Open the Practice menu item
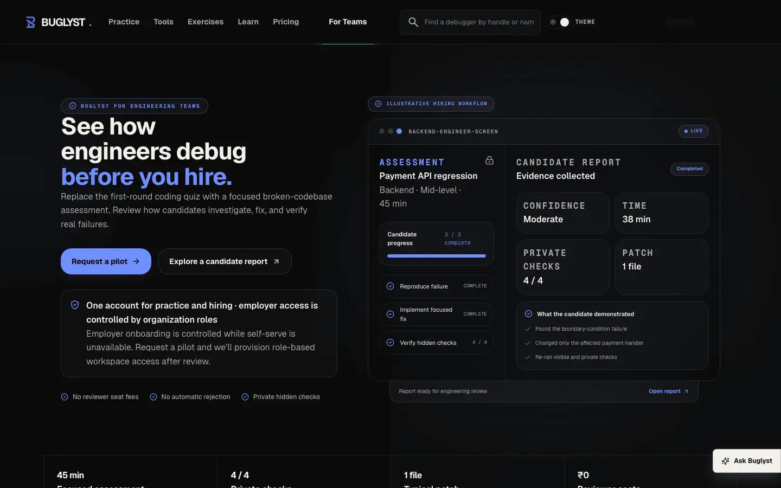 [x=124, y=22]
